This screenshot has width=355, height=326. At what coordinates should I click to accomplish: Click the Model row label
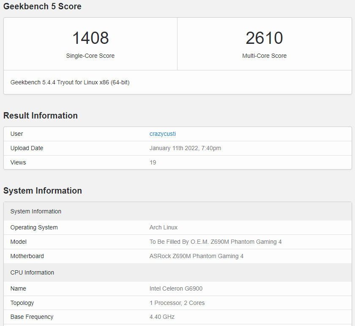pyautogui.click(x=18, y=242)
